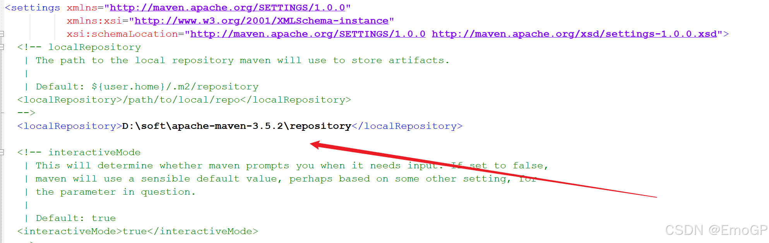Open the xmlns SETTINGS/1.0.0 URL link
The height and width of the screenshot is (243, 769).
click(x=228, y=8)
